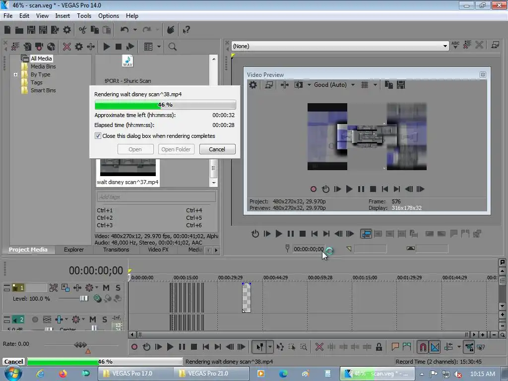Viewport: 508px width, 381px height.
Task: Click the Video Preview stop button
Action: (373, 189)
